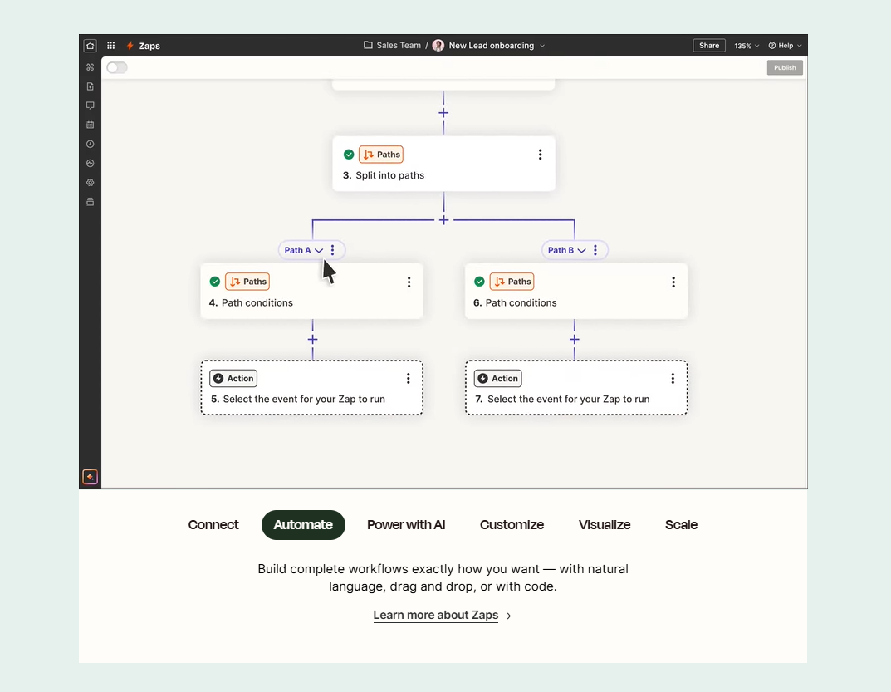This screenshot has height=692, width=891.
Task: Click the green check on Path B conditions
Action: click(x=479, y=282)
